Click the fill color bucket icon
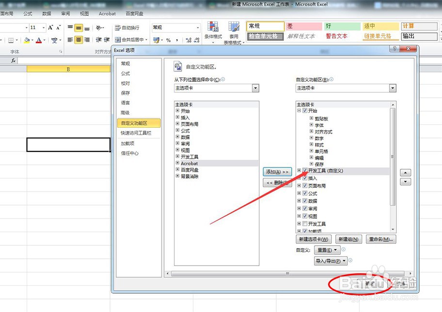The image size is (442, 312). pos(27,40)
